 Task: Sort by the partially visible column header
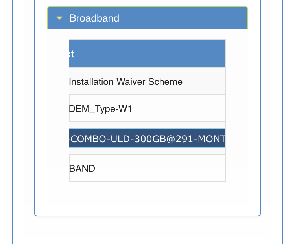pyautogui.click(x=72, y=54)
